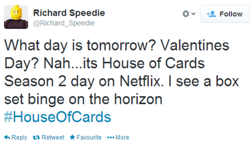Click the Follow text label
Image resolution: width=252 pixels, height=144 pixels.
[231, 14]
